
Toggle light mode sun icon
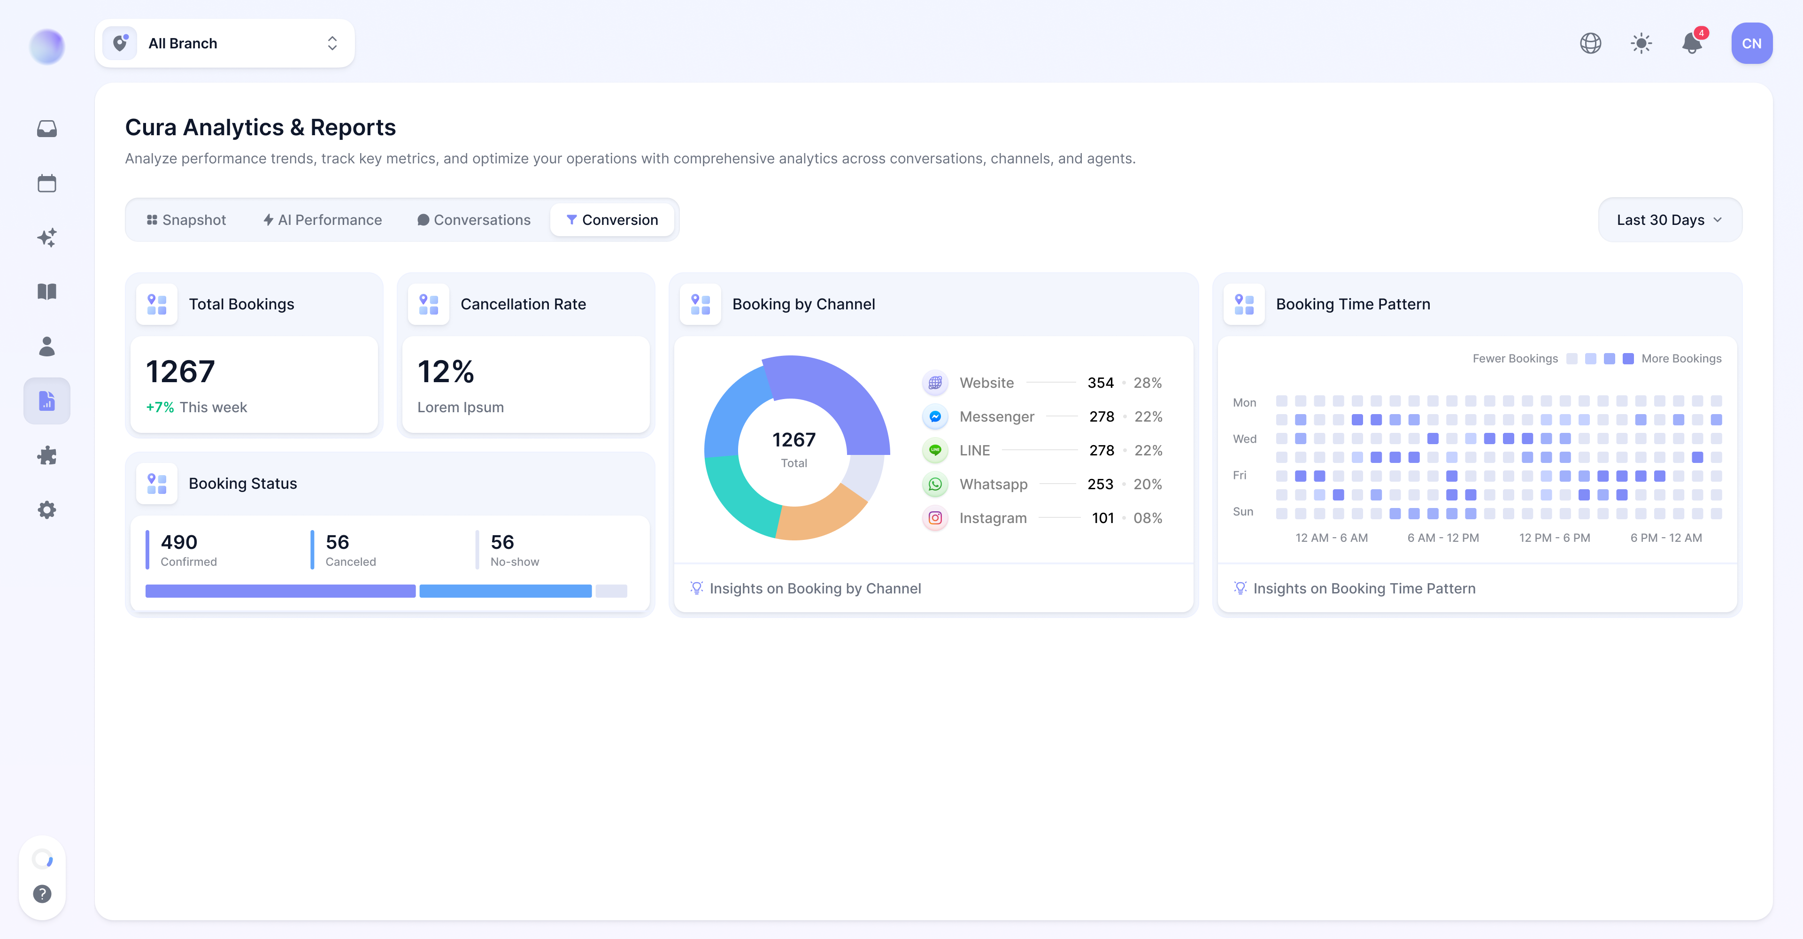point(1641,43)
